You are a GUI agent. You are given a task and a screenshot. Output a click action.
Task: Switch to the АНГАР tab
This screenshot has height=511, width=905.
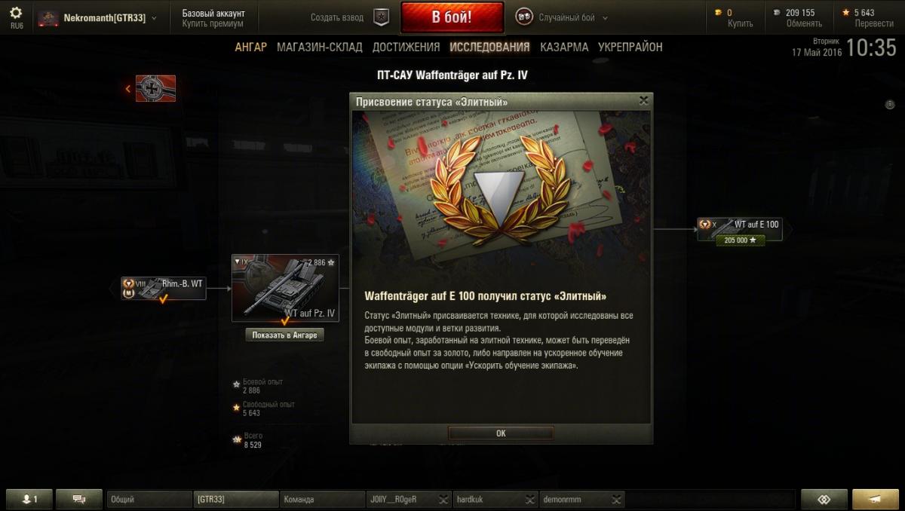click(x=250, y=47)
